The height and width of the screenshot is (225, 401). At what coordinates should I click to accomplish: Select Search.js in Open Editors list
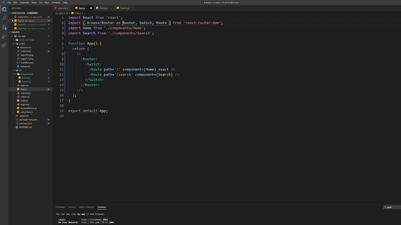(x=30, y=29)
